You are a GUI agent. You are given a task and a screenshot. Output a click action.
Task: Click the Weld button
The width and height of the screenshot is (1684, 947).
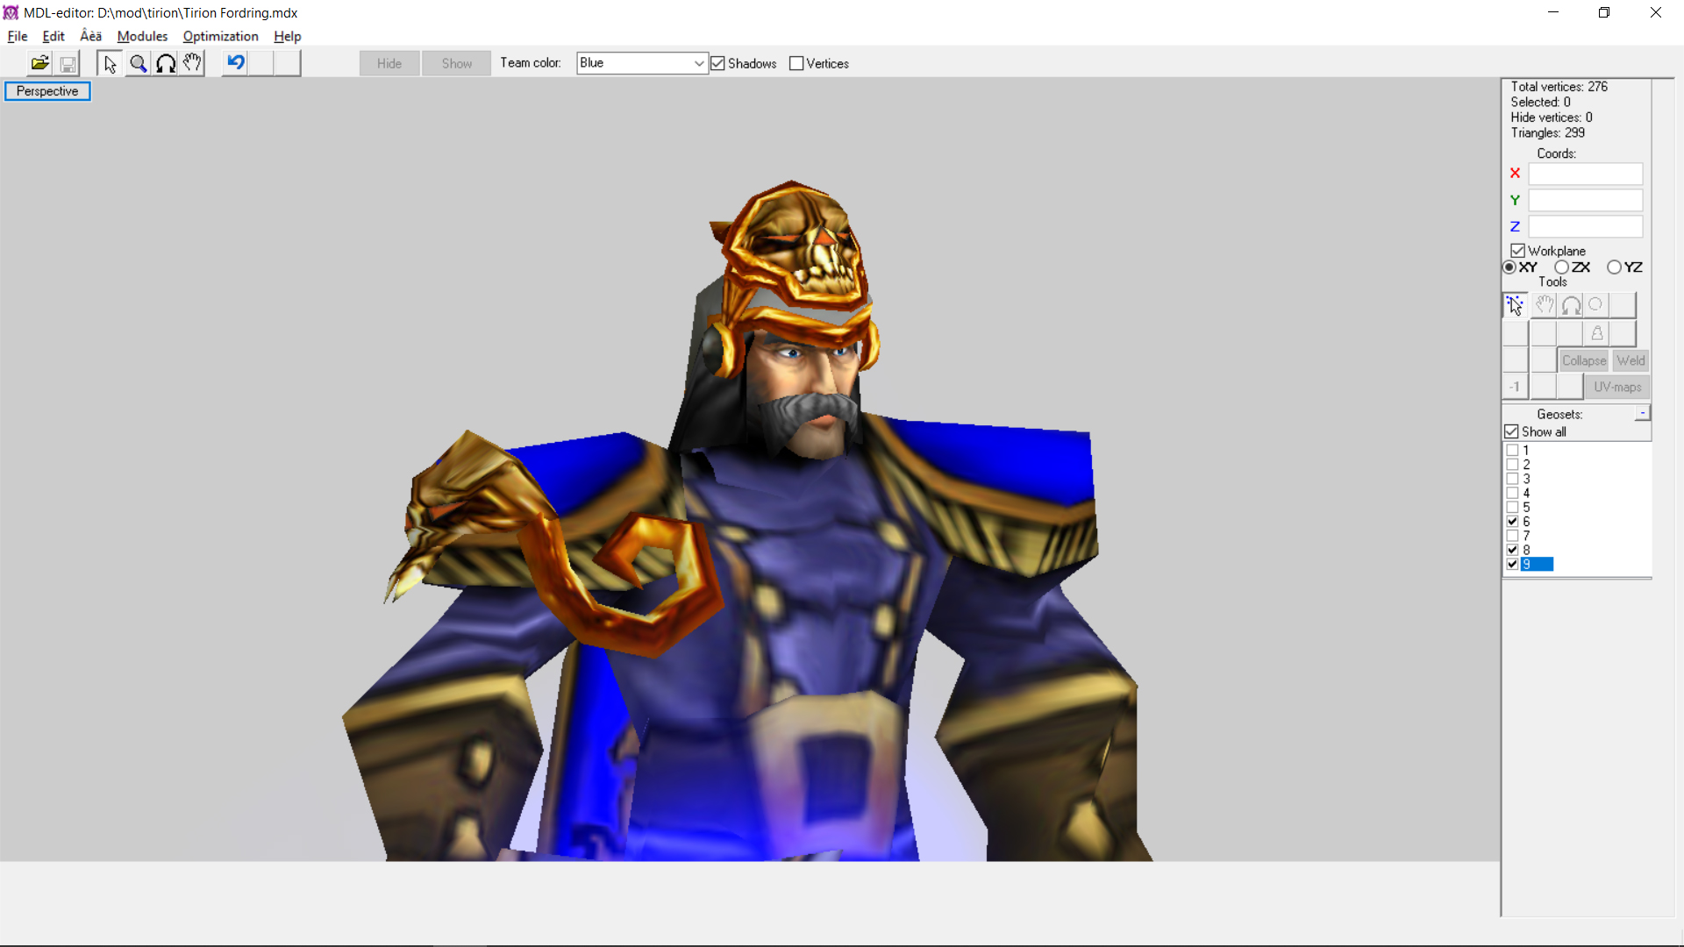click(1630, 360)
